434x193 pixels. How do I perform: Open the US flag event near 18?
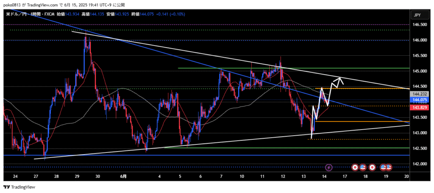point(363,167)
